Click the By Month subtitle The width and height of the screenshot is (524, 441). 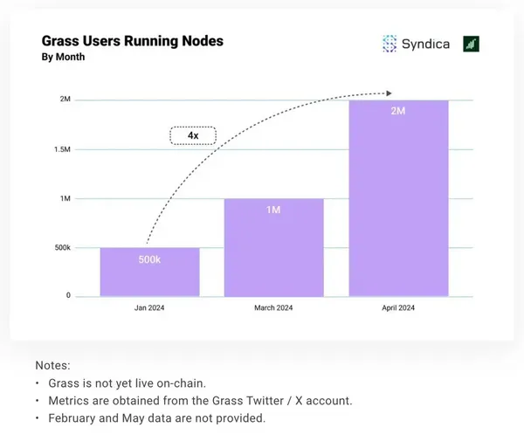click(63, 58)
